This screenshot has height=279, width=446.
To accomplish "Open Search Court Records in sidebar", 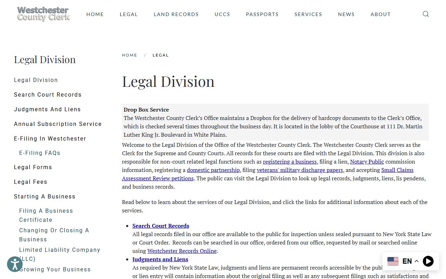I will [x=48, y=95].
